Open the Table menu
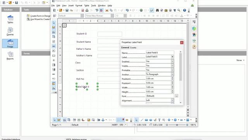This screenshot has width=248, height=140. click(86, 5)
